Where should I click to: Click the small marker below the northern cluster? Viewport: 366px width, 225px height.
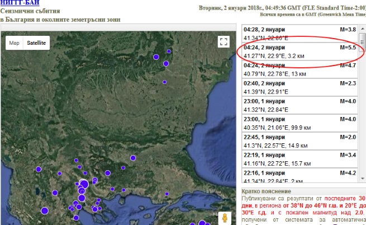(x=164, y=82)
